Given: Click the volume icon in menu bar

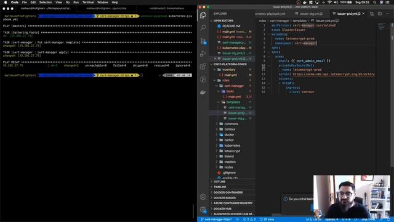Looking at the screenshot, I should tap(336, 2).
